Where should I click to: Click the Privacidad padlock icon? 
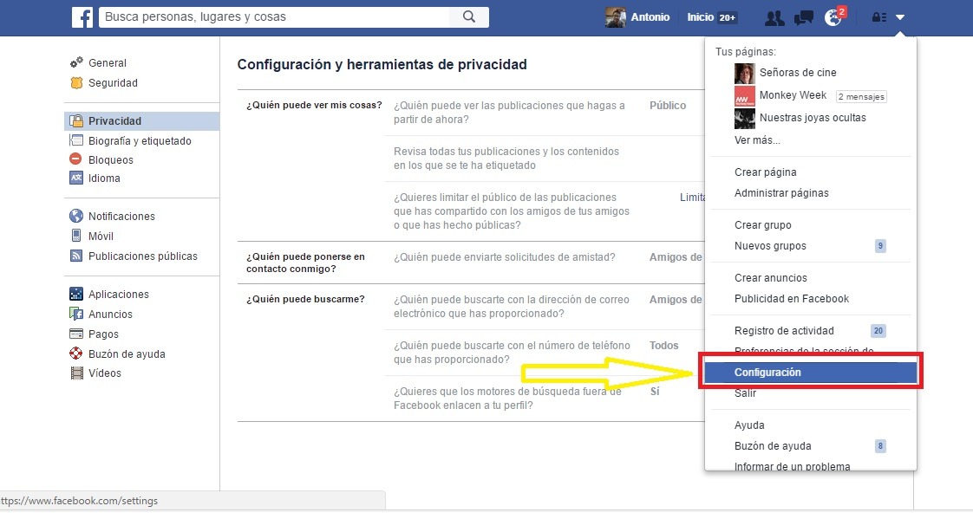coord(76,121)
